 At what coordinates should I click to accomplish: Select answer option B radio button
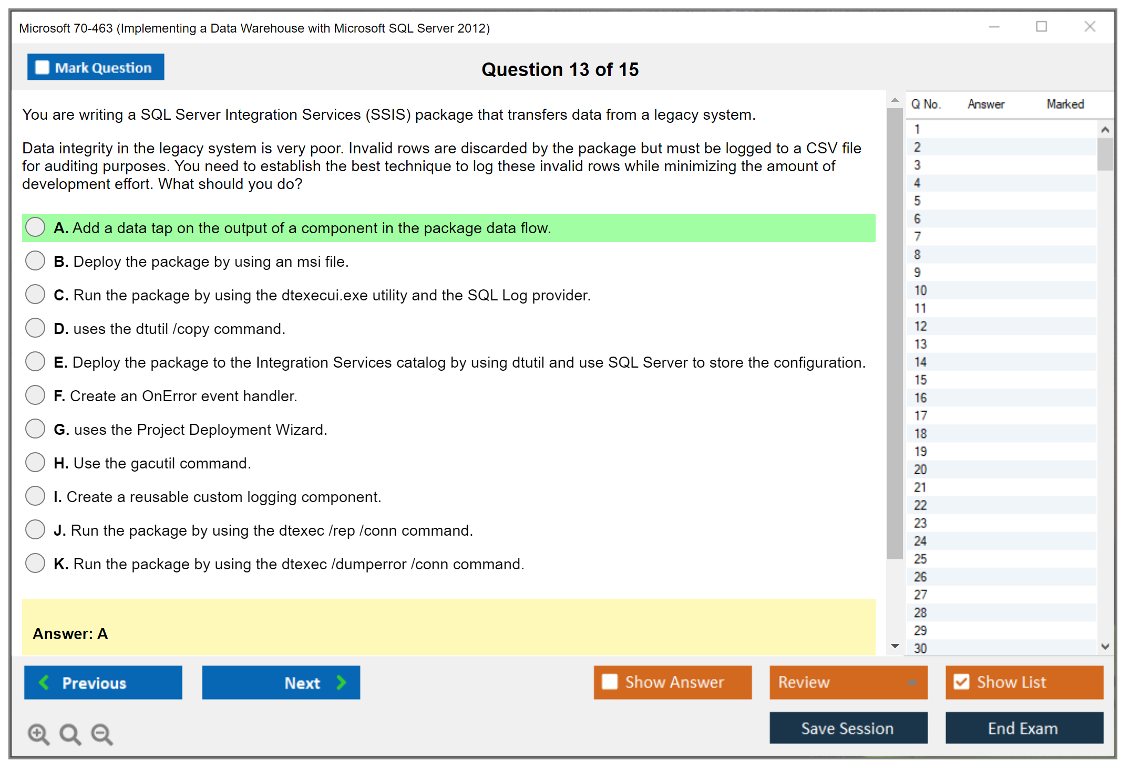(35, 260)
